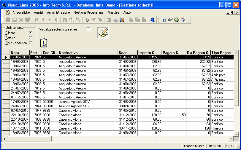241x150 pixels.
Task: Click the New record toolbar icon
Action: (x=8, y=20)
